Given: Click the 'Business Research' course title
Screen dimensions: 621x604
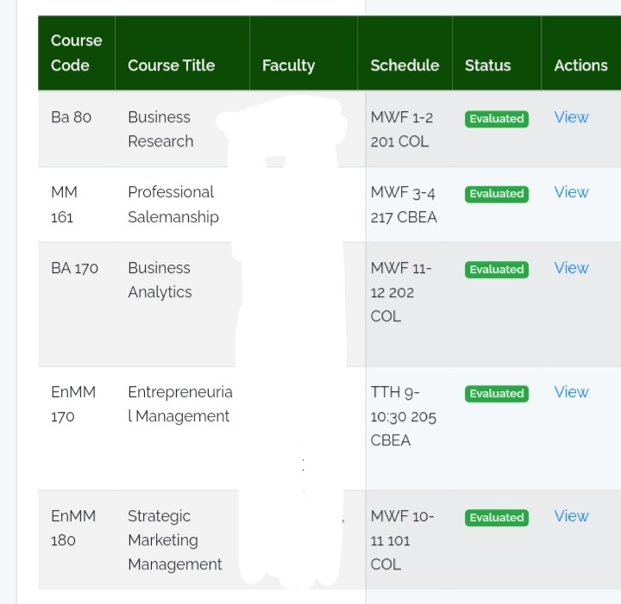Looking at the screenshot, I should click(x=160, y=129).
